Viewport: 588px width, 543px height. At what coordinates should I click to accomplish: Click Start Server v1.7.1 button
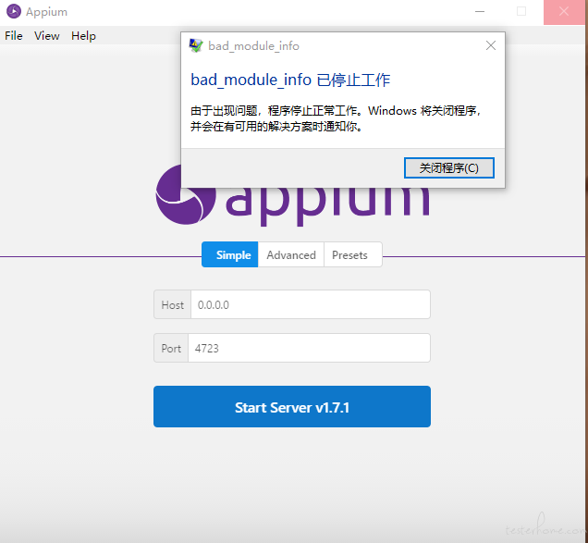292,407
